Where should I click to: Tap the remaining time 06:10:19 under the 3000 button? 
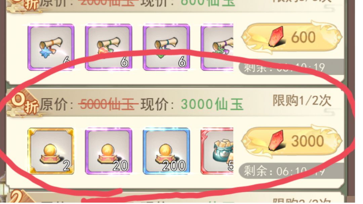click(284, 172)
